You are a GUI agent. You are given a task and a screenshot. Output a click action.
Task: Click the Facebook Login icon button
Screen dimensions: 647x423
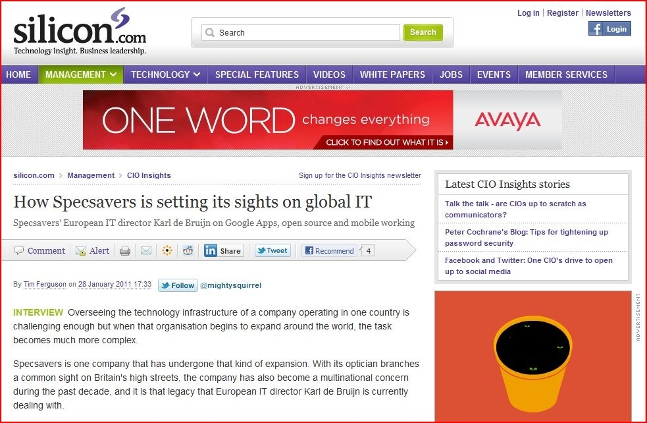pyautogui.click(x=609, y=29)
